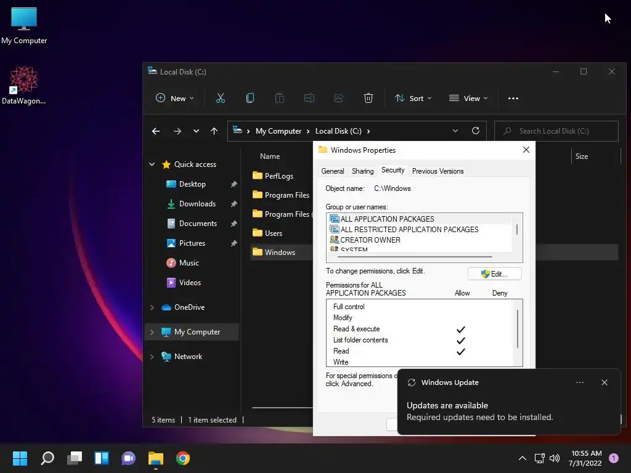Open Task View on the taskbar

[75, 458]
